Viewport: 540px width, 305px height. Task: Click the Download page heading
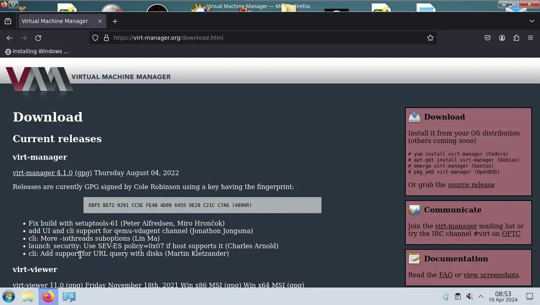48,117
